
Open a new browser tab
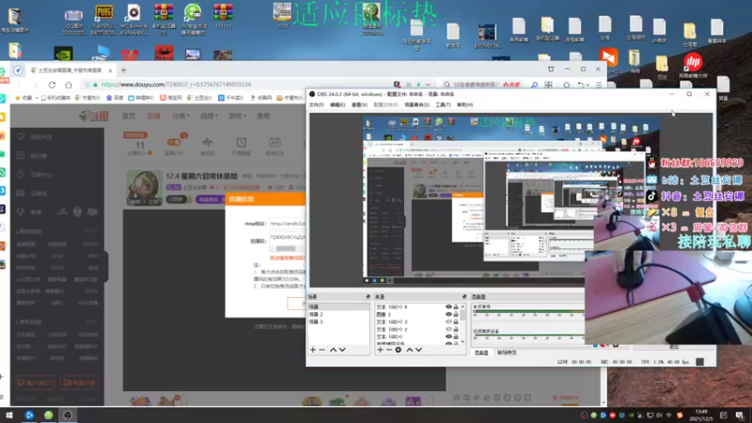(x=123, y=70)
